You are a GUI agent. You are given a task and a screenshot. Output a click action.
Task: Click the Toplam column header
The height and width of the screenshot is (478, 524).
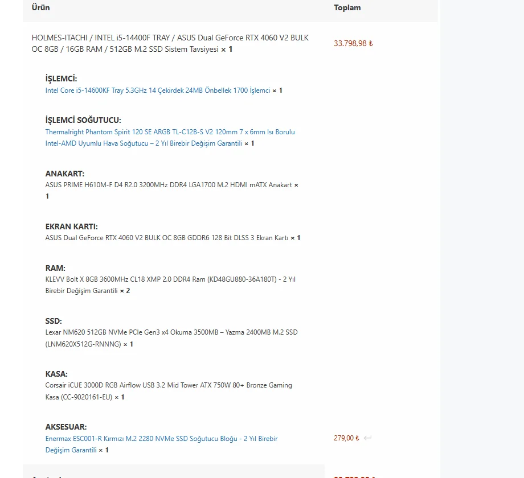click(x=347, y=7)
